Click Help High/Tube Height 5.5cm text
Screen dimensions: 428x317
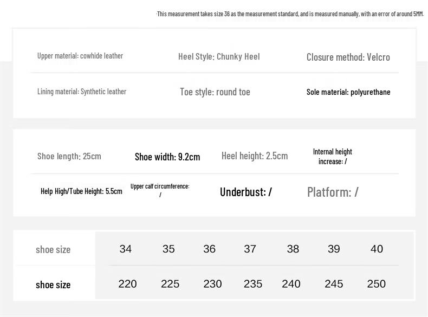(81, 191)
